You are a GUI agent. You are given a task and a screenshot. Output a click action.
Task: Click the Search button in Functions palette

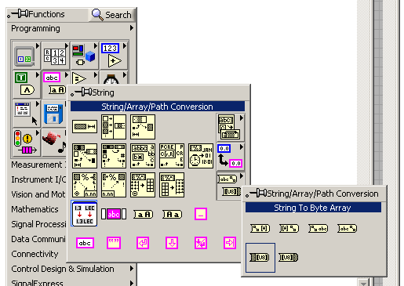click(x=112, y=15)
